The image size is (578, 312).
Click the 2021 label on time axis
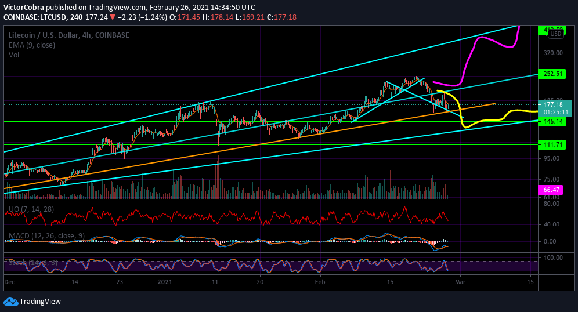coord(165,282)
